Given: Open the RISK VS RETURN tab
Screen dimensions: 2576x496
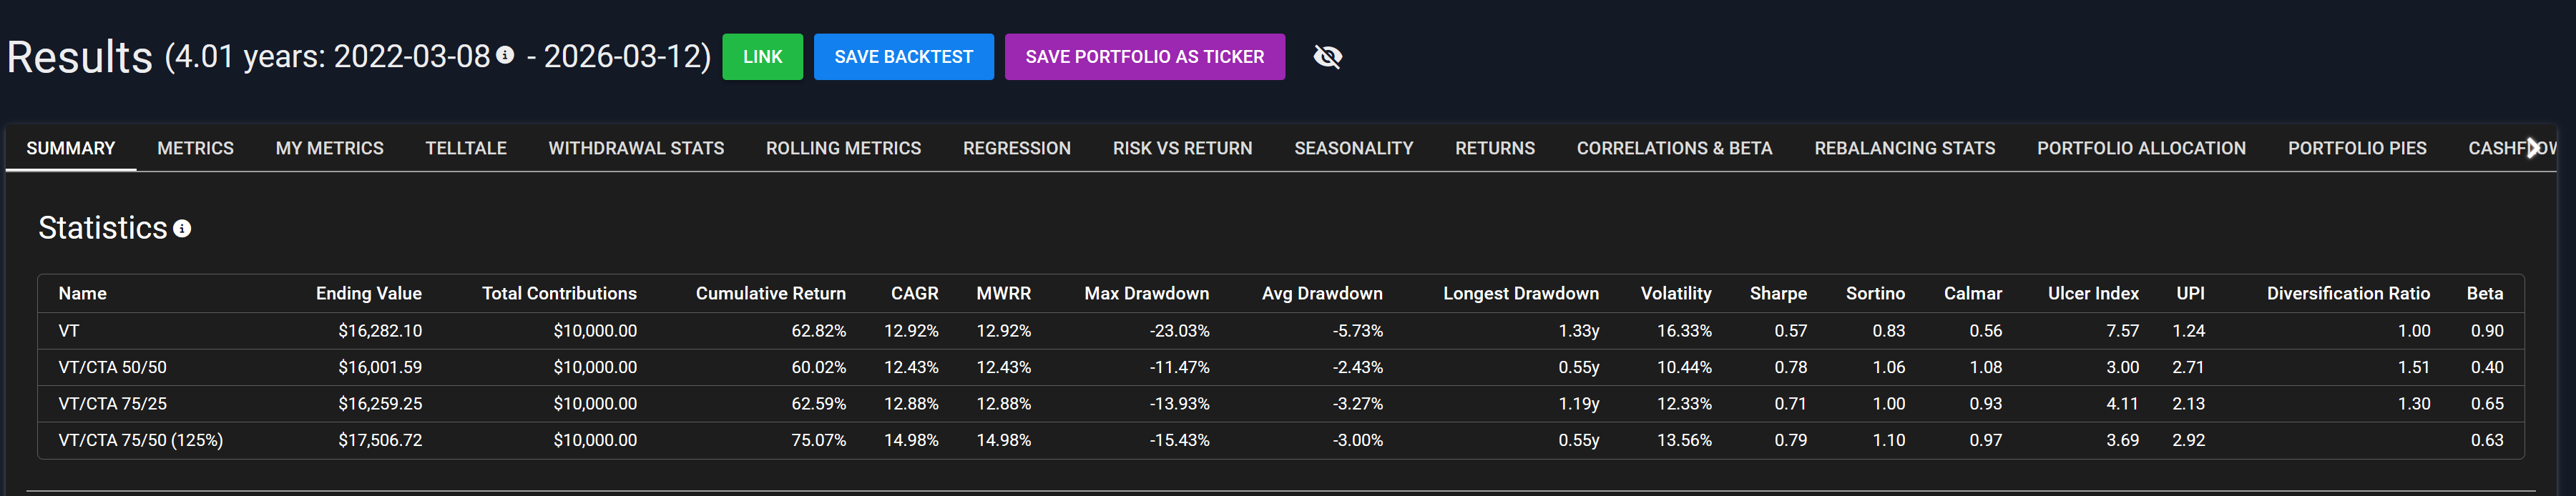Looking at the screenshot, I should pos(1182,148).
